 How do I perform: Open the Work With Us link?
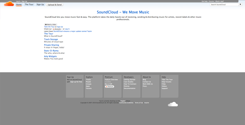pyautogui.click(x=148, y=84)
